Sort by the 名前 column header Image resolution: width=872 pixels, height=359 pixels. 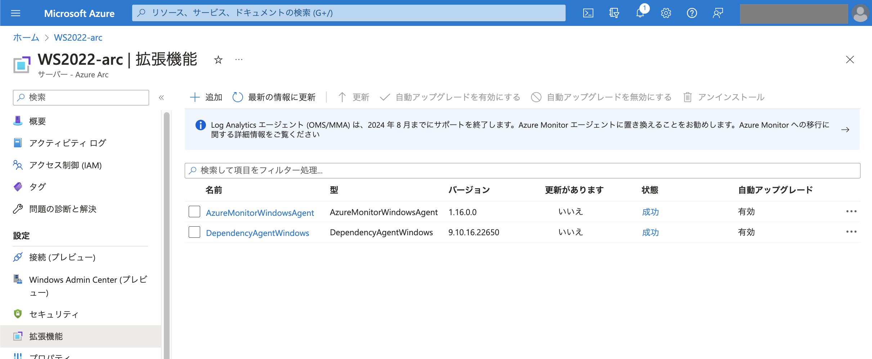click(x=214, y=190)
